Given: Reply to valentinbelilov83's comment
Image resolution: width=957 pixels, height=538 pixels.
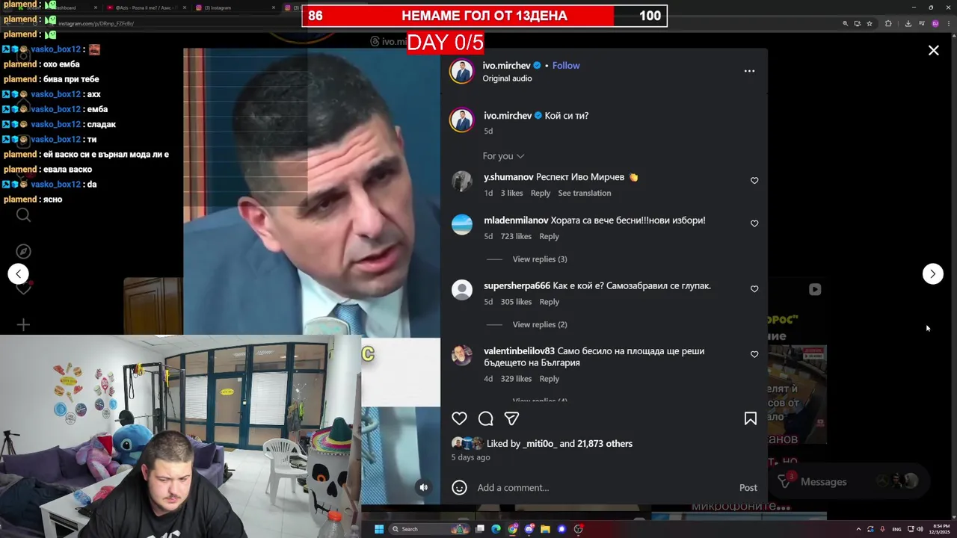Looking at the screenshot, I should point(549,379).
